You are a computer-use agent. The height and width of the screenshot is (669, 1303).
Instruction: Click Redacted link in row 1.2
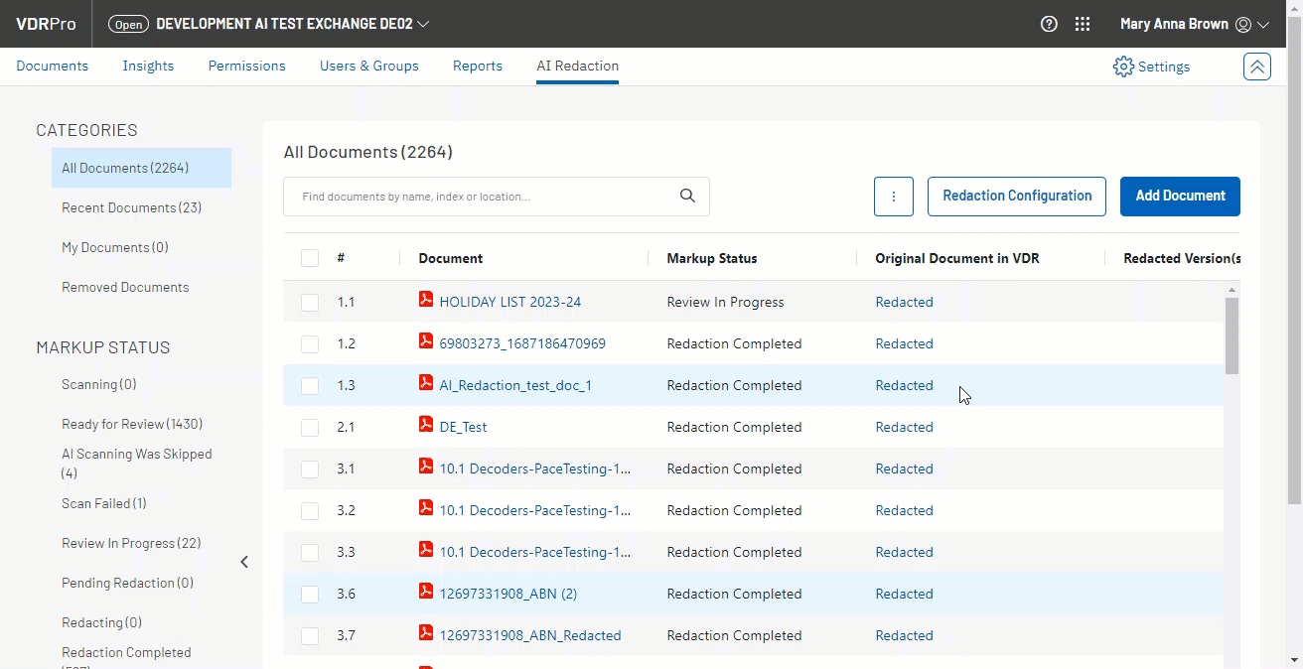point(904,343)
